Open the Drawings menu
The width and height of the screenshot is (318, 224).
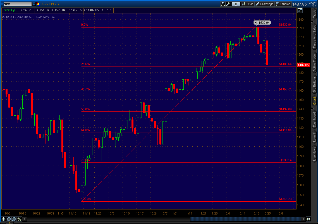(x=264, y=4)
